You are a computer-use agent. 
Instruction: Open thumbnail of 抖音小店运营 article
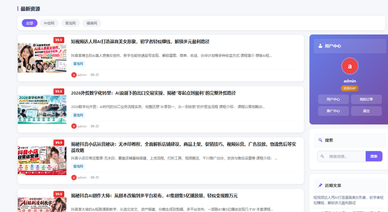pyautogui.click(x=42, y=161)
